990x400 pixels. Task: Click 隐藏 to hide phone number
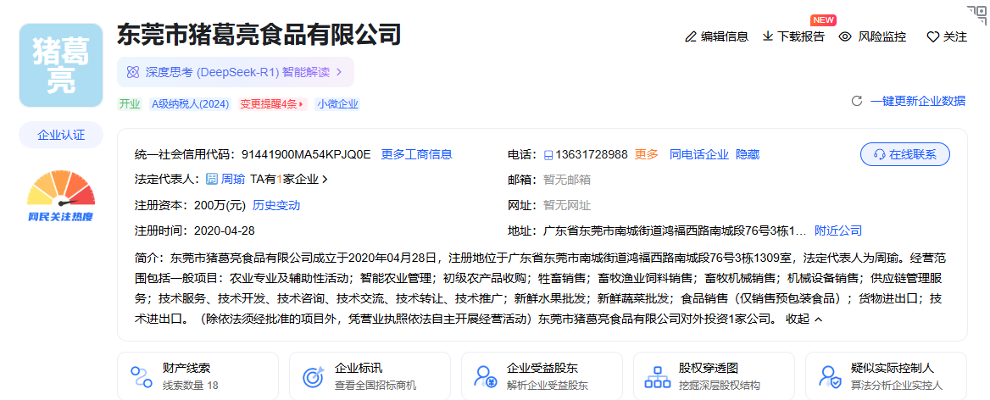[748, 154]
